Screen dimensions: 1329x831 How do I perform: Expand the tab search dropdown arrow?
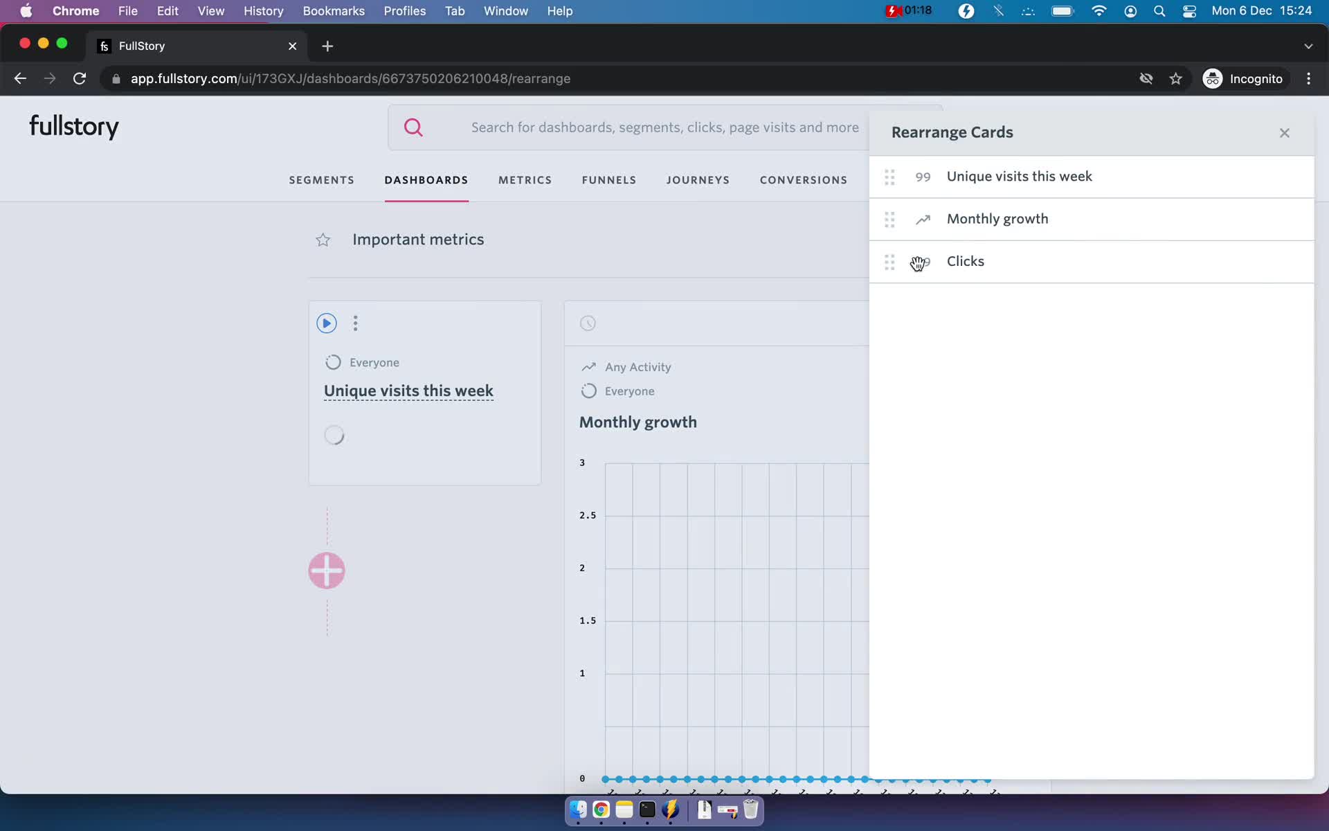[1308, 46]
